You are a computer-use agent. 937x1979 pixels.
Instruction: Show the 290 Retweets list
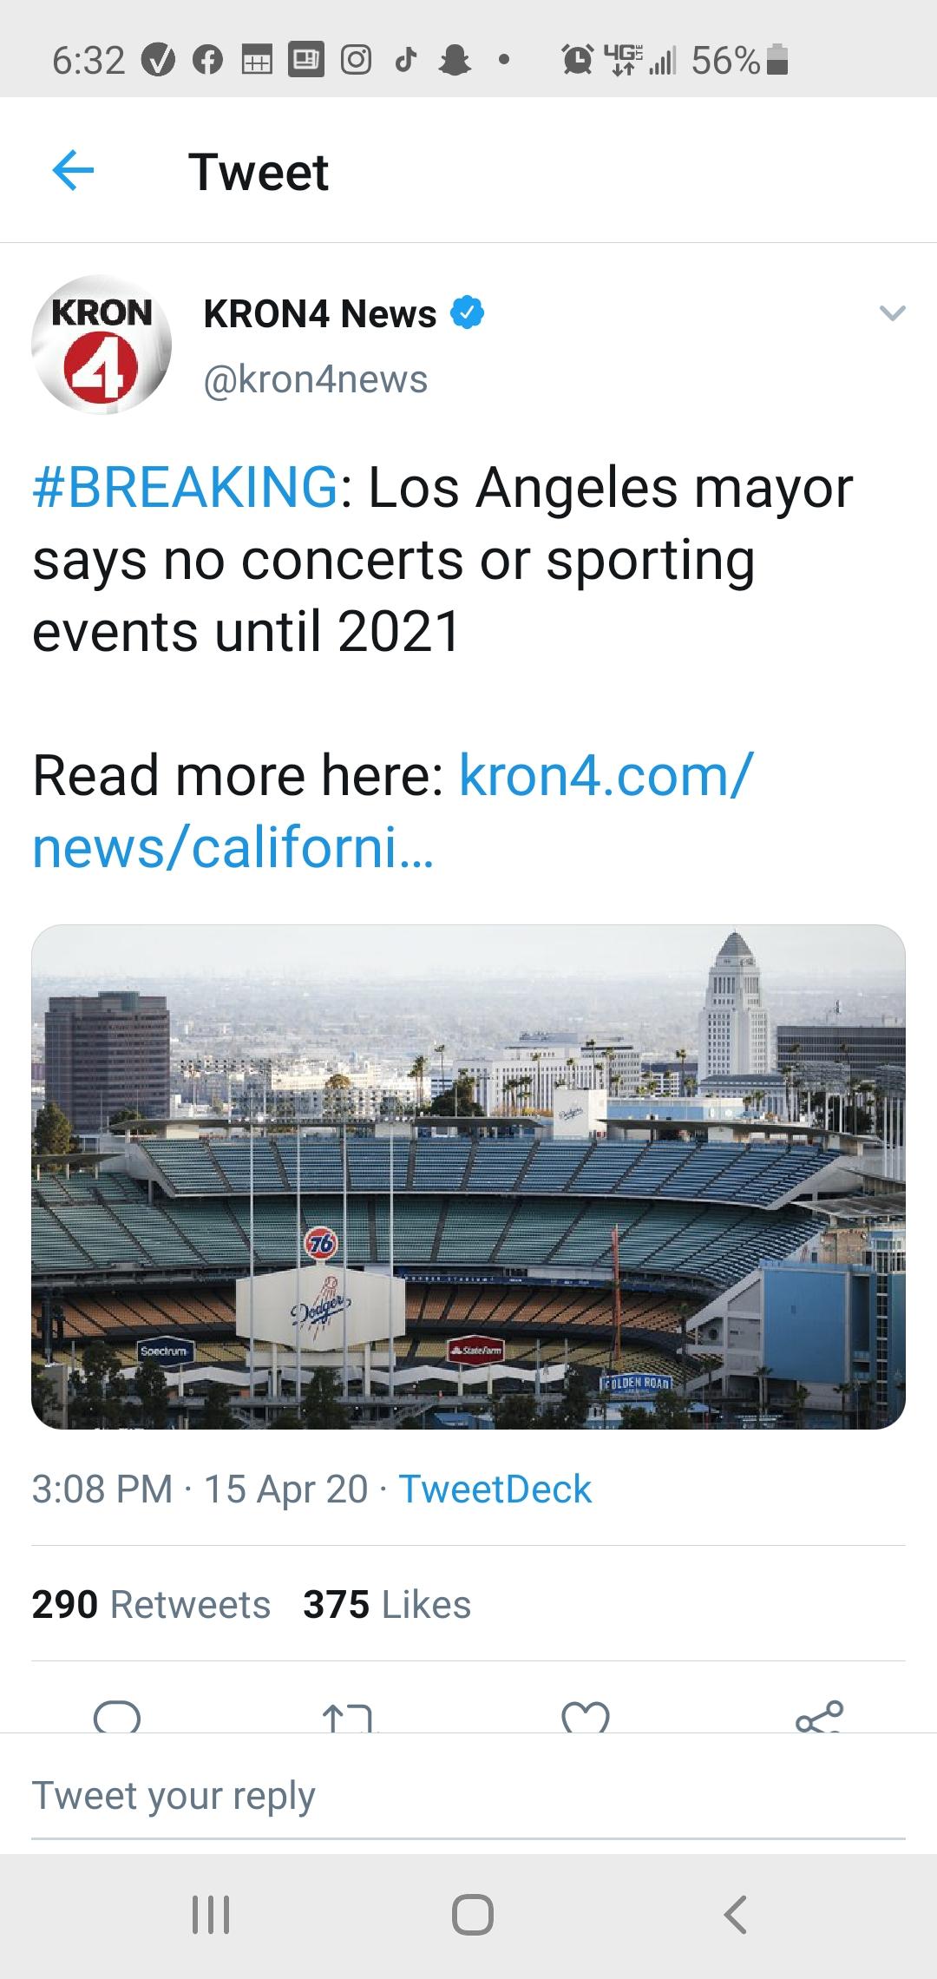click(x=151, y=1605)
